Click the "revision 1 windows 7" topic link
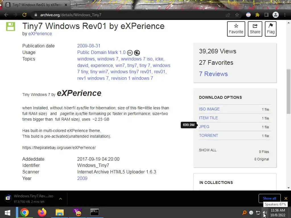 132,78
